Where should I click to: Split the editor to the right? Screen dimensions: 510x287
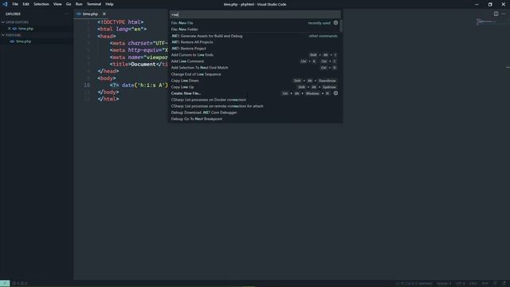[x=496, y=14]
